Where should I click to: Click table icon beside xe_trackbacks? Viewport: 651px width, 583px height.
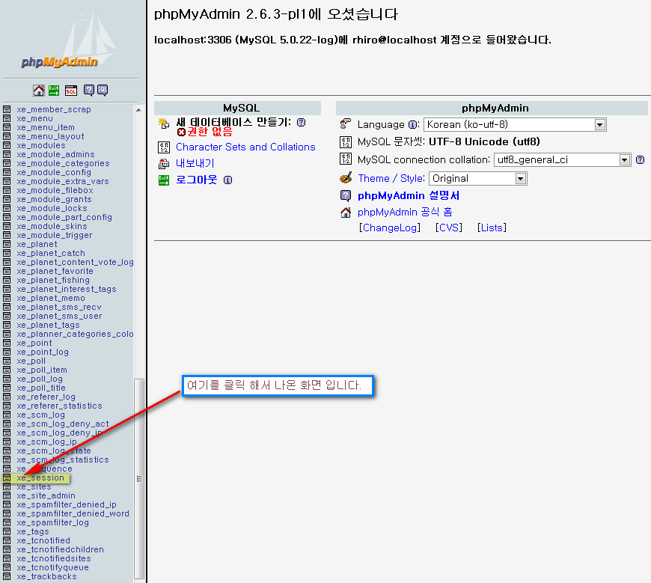pos(7,577)
